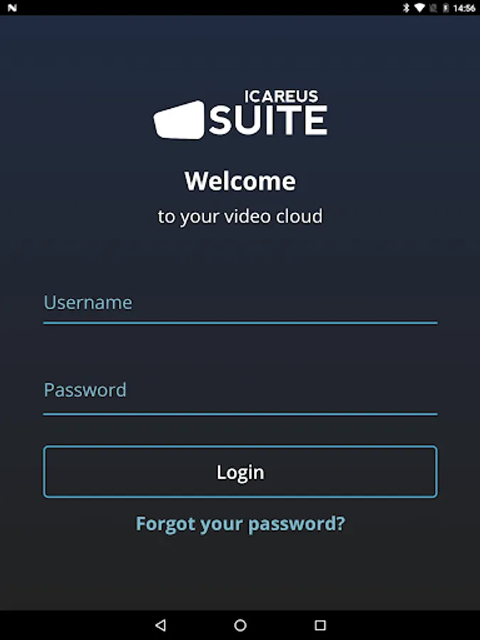The width and height of the screenshot is (480, 640).
Task: Open the Forgot your password link
Action: tap(240, 523)
